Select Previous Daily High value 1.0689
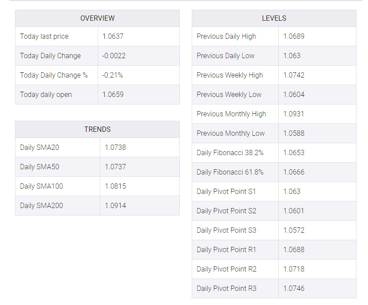Image resolution: width=368 pixels, height=305 pixels. 294,37
